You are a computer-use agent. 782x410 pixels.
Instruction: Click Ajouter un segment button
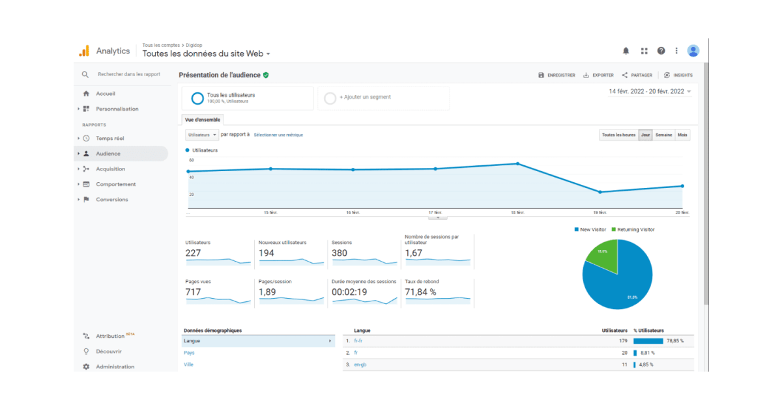click(x=365, y=98)
